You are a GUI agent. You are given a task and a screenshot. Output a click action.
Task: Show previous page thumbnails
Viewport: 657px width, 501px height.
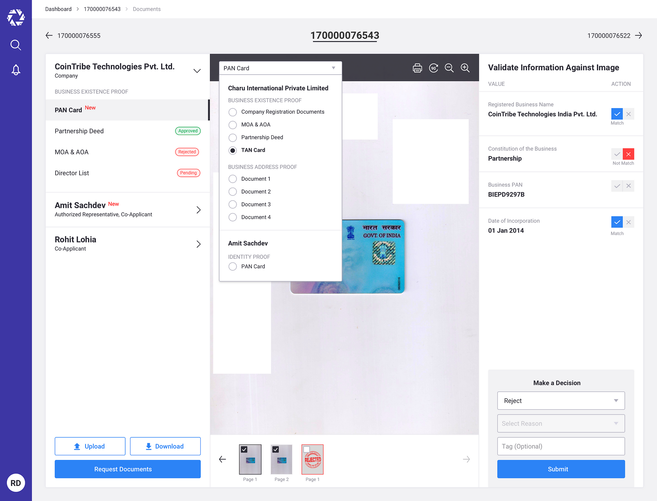point(222,459)
